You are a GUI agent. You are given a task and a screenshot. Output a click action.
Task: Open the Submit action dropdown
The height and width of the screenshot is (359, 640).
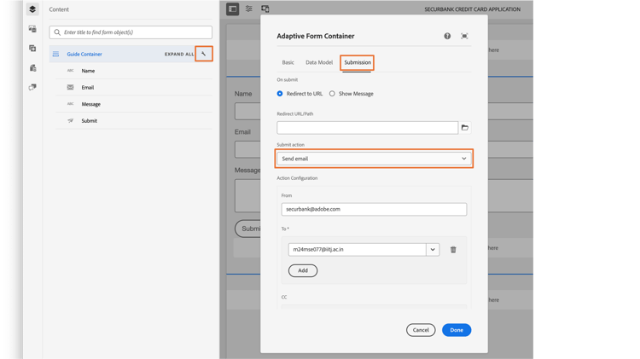[374, 159]
